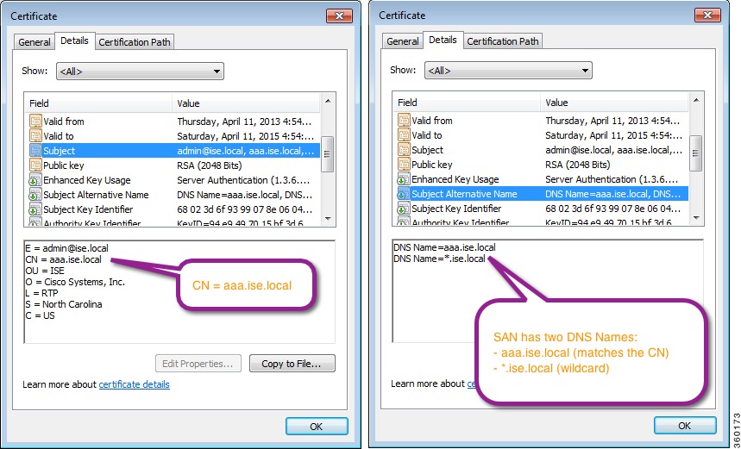Image resolution: width=741 pixels, height=449 pixels.
Task: Select 'Thursday, April 11, 2013' value in left window
Action: 244,122
